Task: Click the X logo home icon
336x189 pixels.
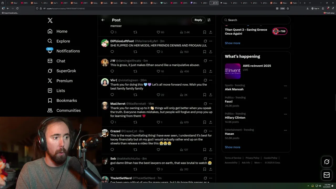Action: [50, 20]
